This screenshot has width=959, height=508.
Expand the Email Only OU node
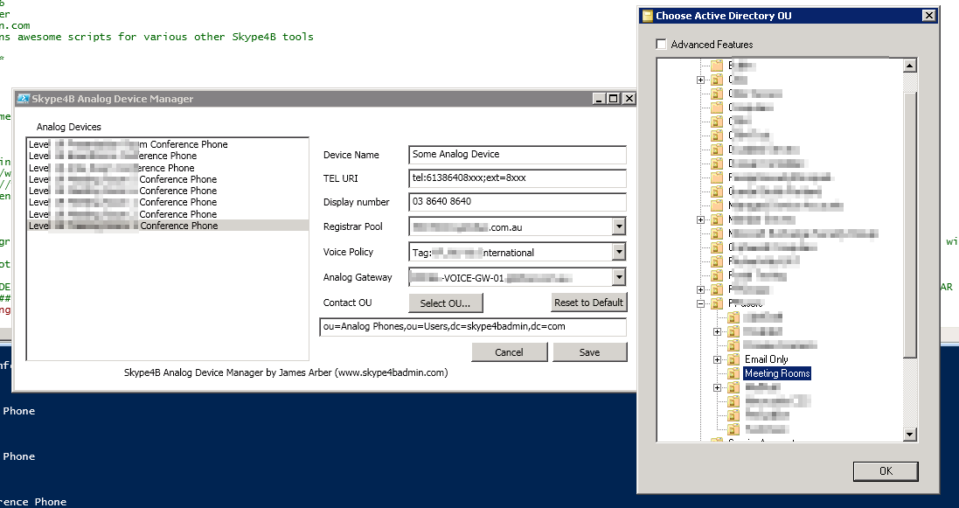pos(718,360)
